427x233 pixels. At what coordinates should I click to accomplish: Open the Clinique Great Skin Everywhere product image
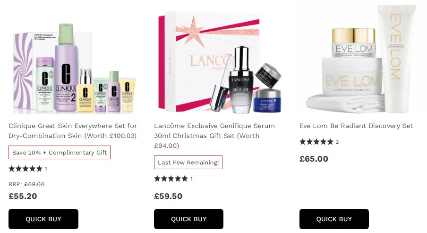75,68
